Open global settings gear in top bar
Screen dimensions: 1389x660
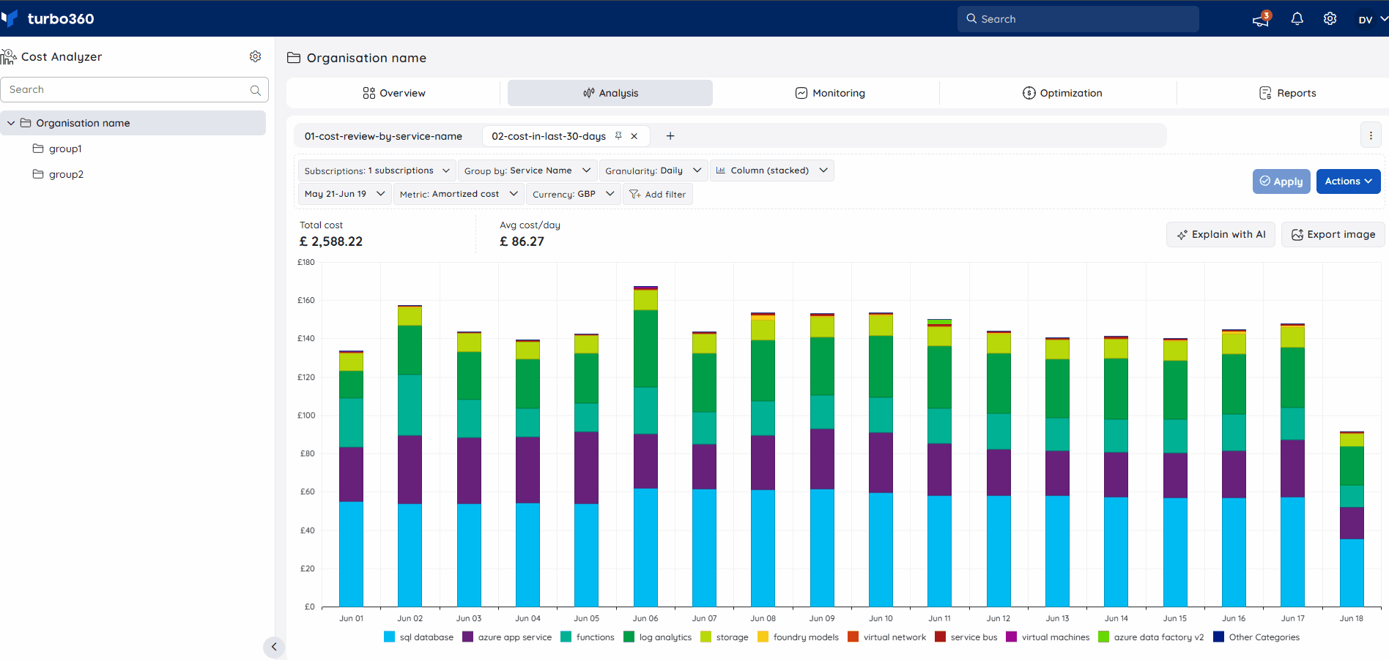coord(1330,19)
